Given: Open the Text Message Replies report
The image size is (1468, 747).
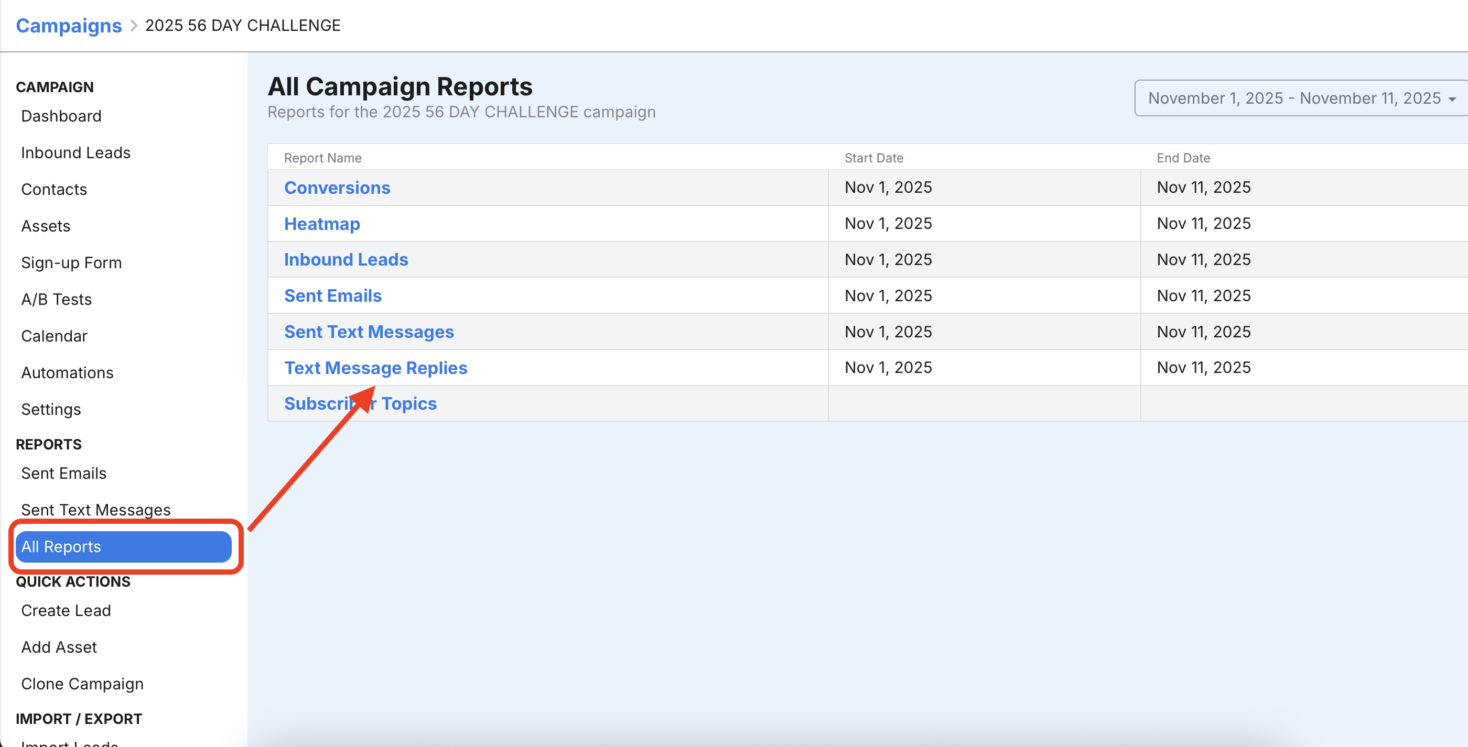Looking at the screenshot, I should click(x=375, y=368).
